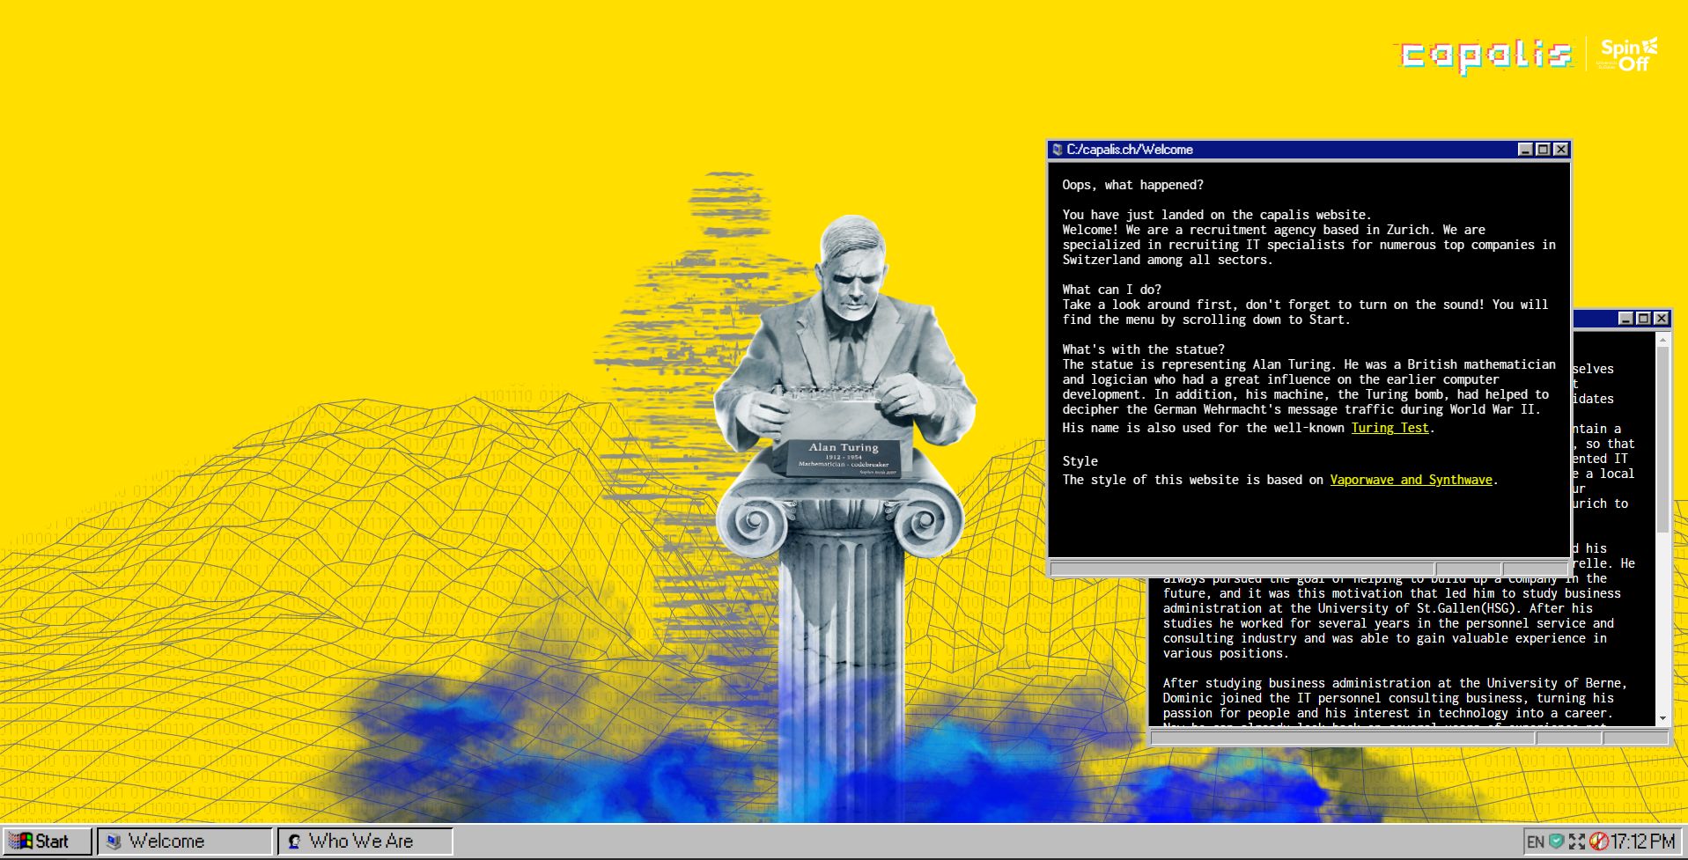Click the capalis logo
Screen dimensions: 1688x860
(x=1486, y=56)
